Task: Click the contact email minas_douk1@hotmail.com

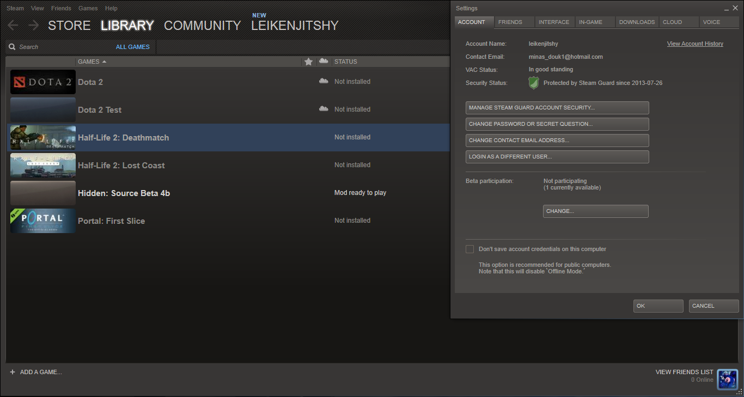Action: coord(566,57)
